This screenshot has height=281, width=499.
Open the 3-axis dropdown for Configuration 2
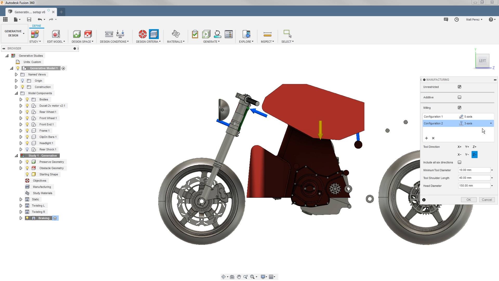[x=491, y=123]
